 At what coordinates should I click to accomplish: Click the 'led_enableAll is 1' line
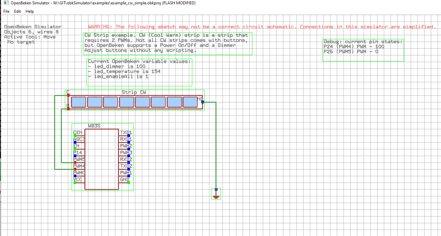[x=118, y=77]
